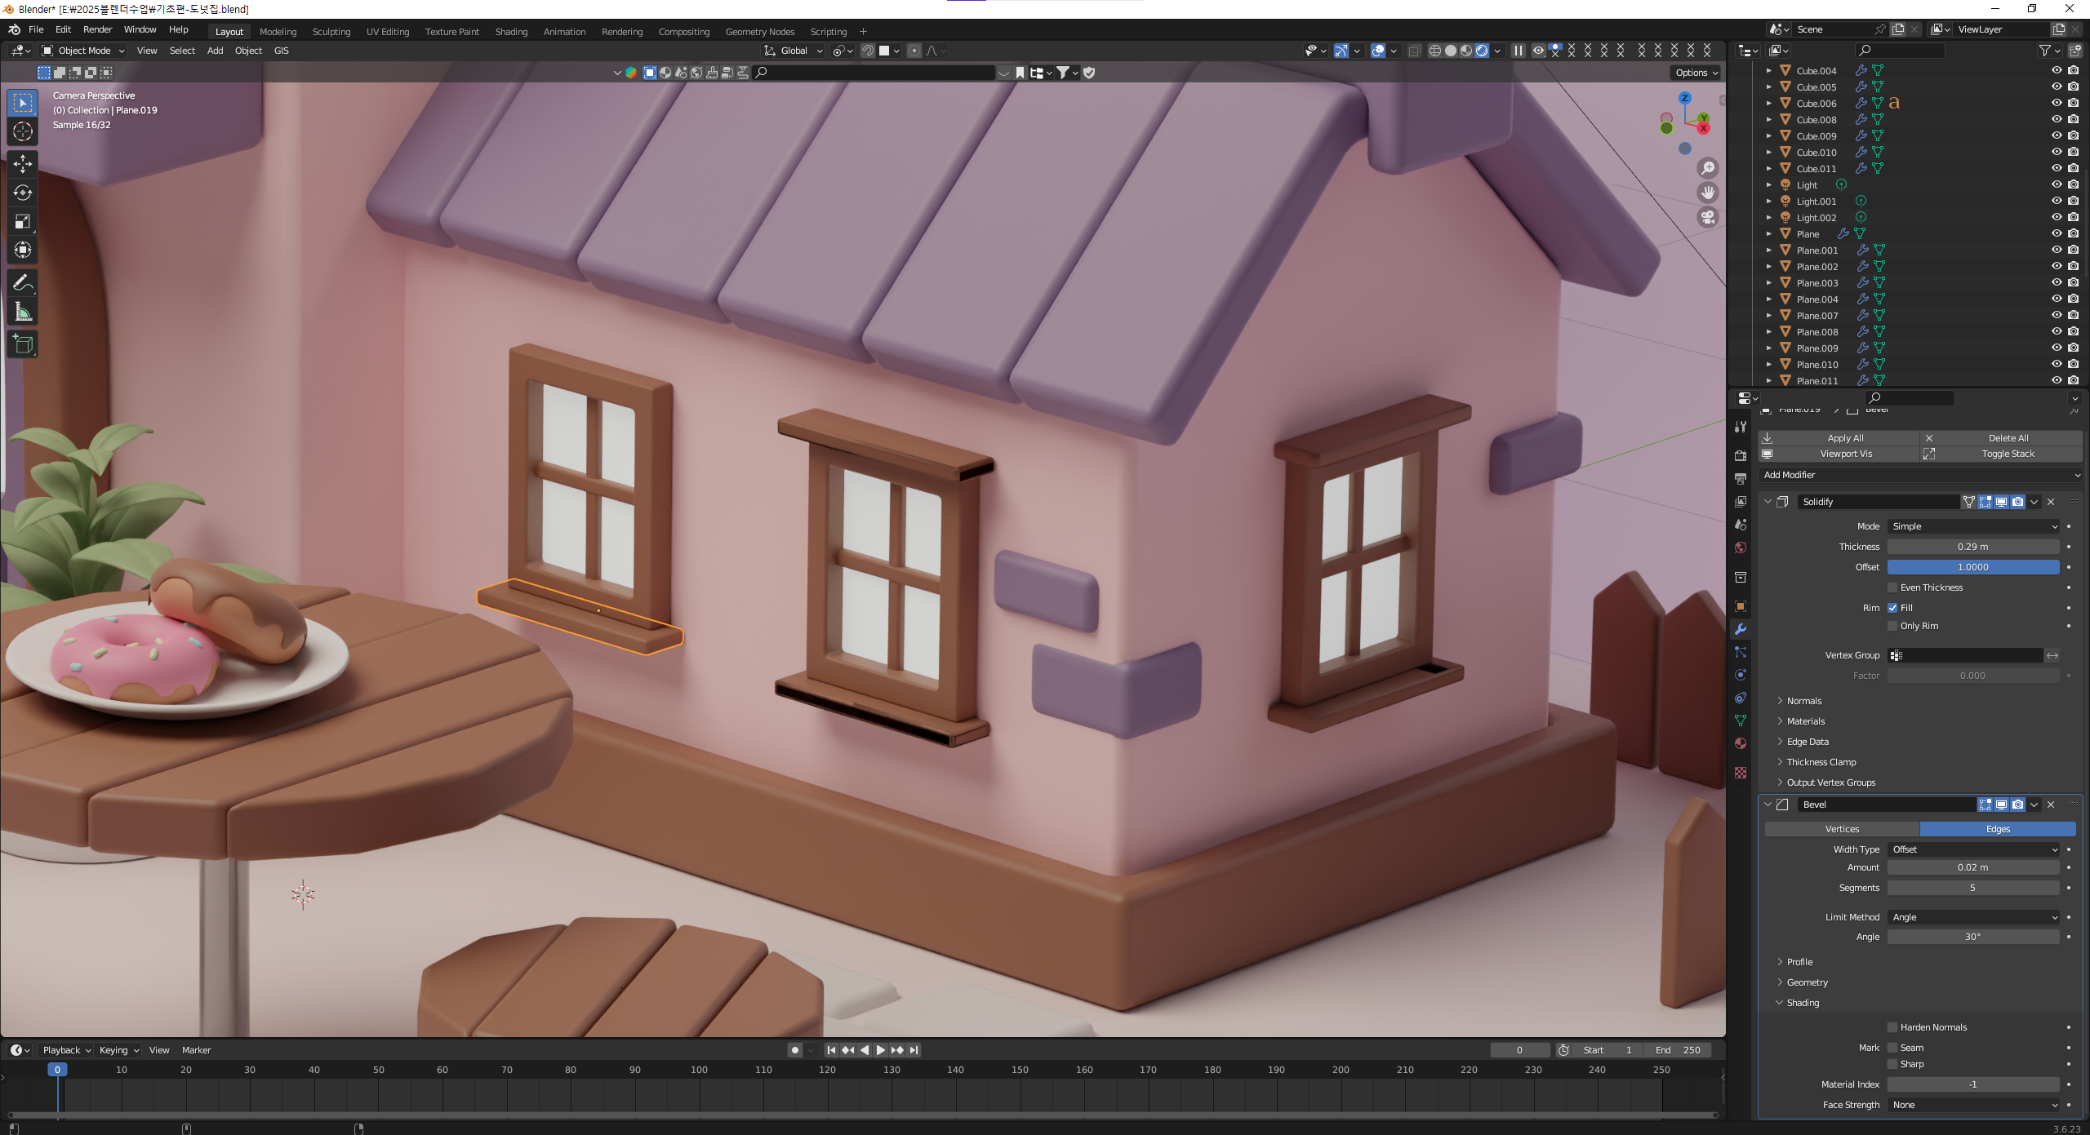Activate the Move tool
The width and height of the screenshot is (2090, 1135).
coord(23,164)
